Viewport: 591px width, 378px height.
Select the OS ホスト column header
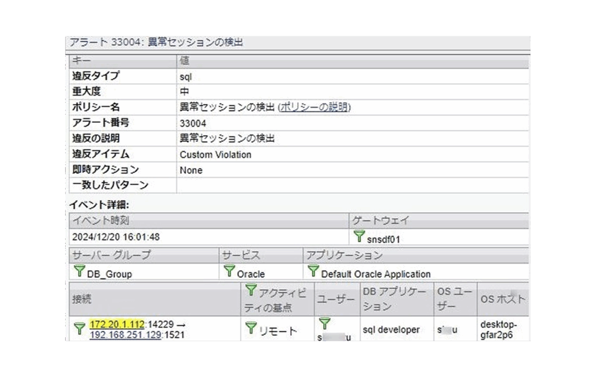(502, 299)
